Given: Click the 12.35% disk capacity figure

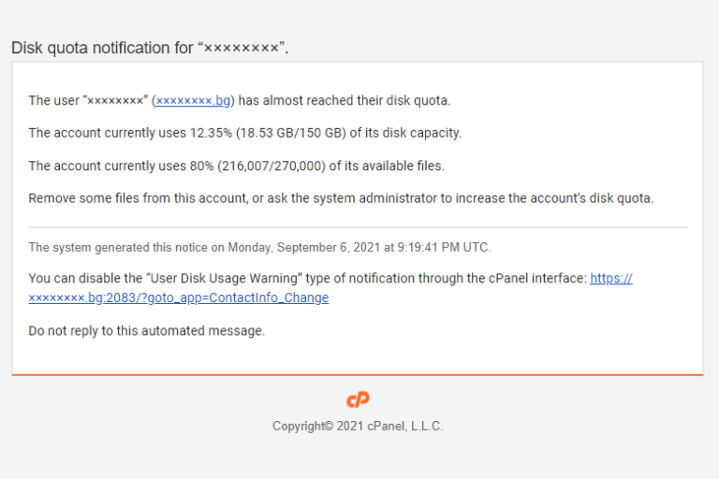Looking at the screenshot, I should point(211,133).
